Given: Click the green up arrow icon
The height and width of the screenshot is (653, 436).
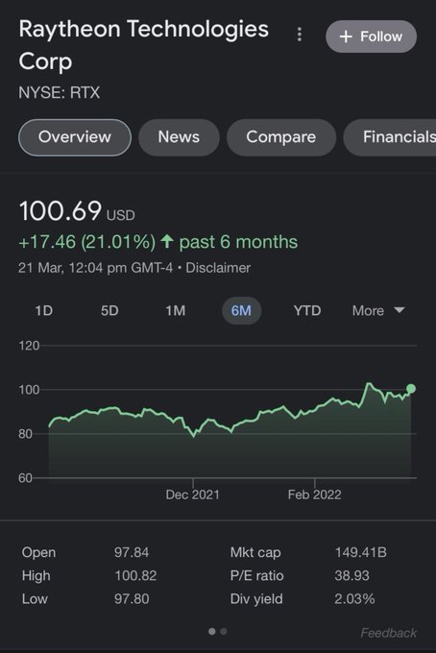Looking at the screenshot, I should (x=167, y=241).
